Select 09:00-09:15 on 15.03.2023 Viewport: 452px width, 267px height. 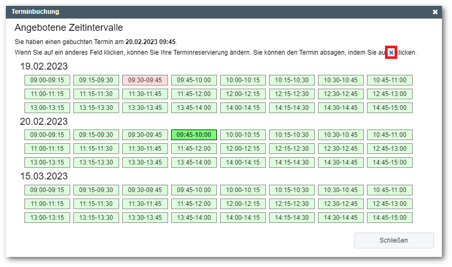pyautogui.click(x=47, y=190)
